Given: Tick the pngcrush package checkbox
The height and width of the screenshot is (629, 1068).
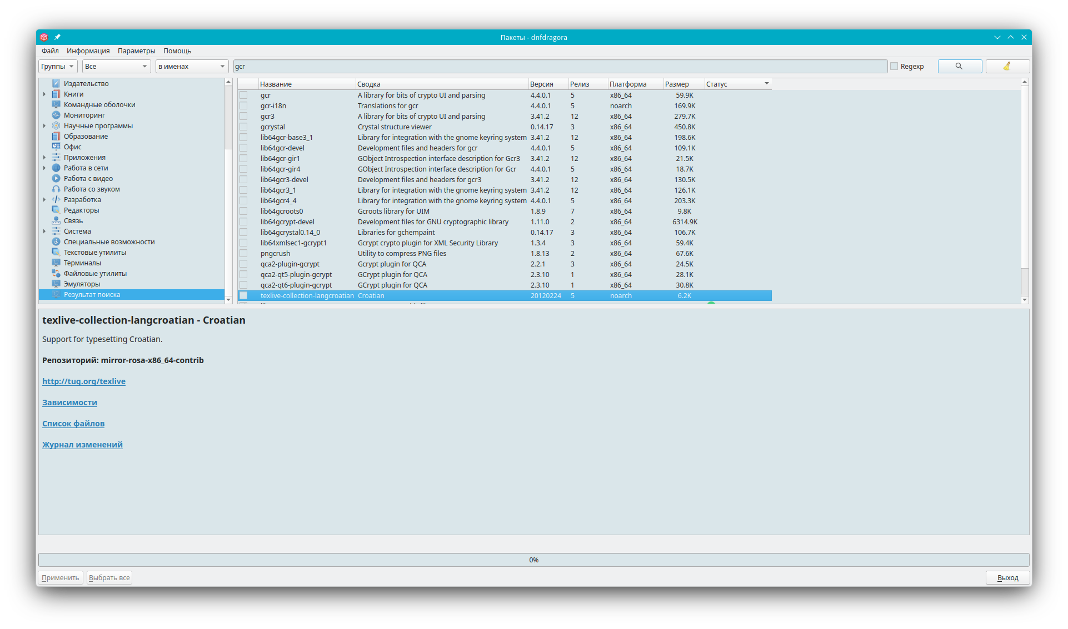Looking at the screenshot, I should pos(243,253).
